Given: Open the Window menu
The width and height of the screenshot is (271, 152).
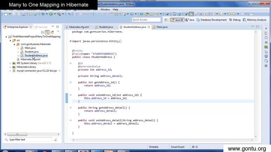Looking at the screenshot, I should point(105,9).
